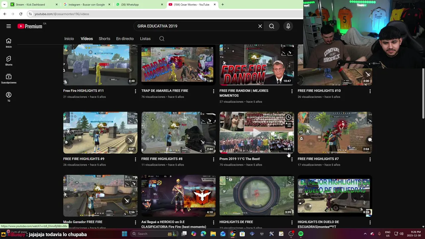The height and width of the screenshot is (239, 425).
Task: Open File Explorer from the taskbar
Action: (213, 234)
